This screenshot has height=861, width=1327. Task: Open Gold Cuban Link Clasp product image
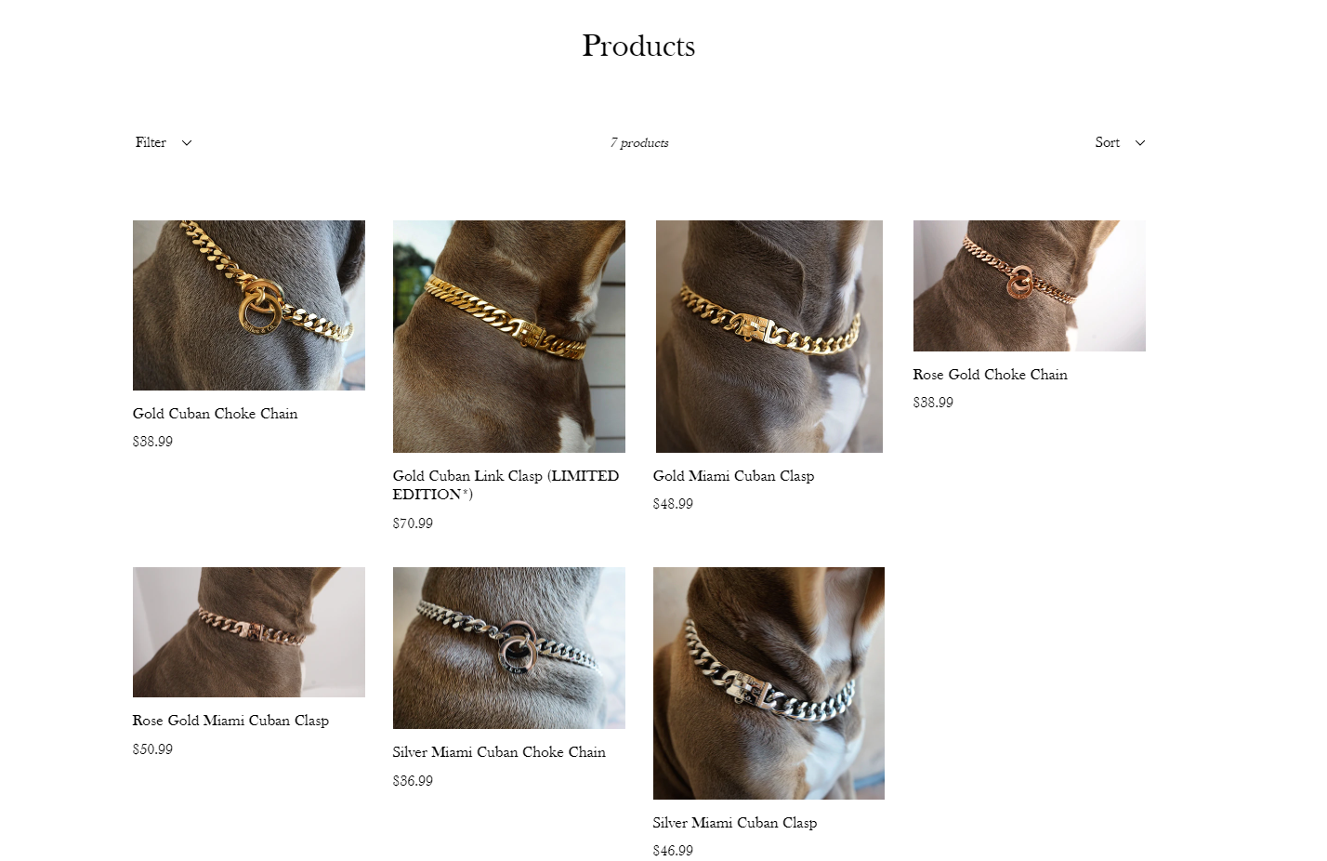509,337
